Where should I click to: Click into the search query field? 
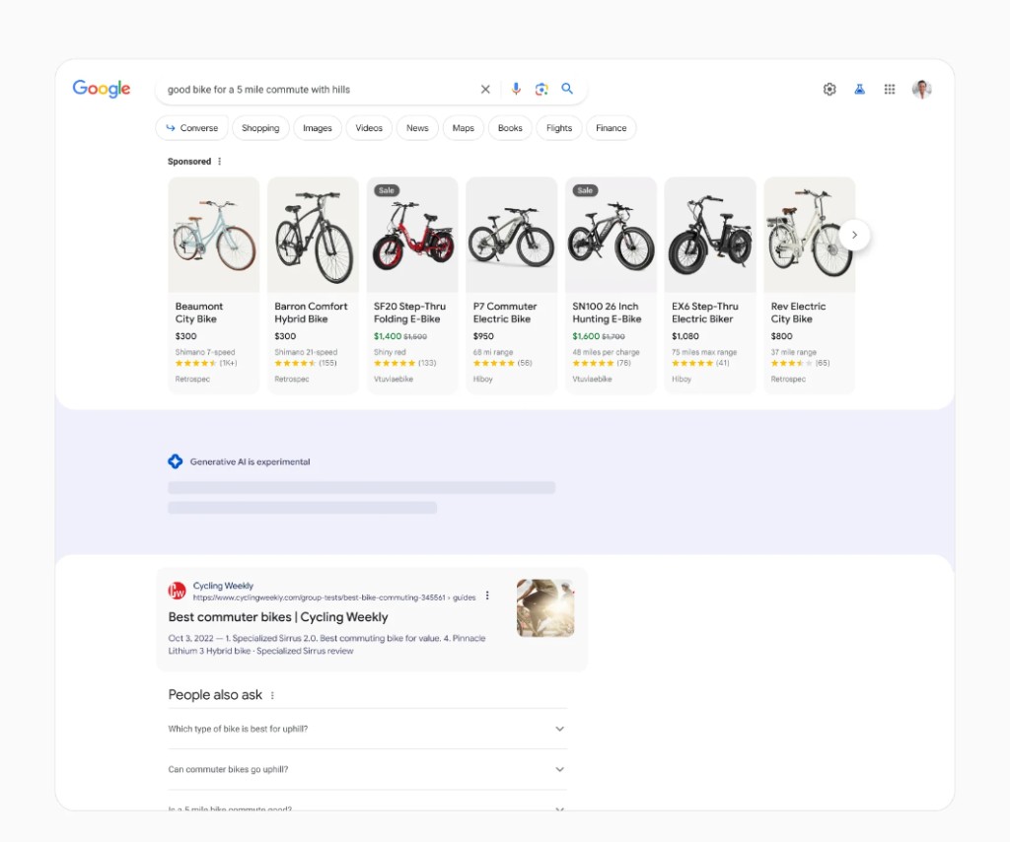[x=316, y=90]
